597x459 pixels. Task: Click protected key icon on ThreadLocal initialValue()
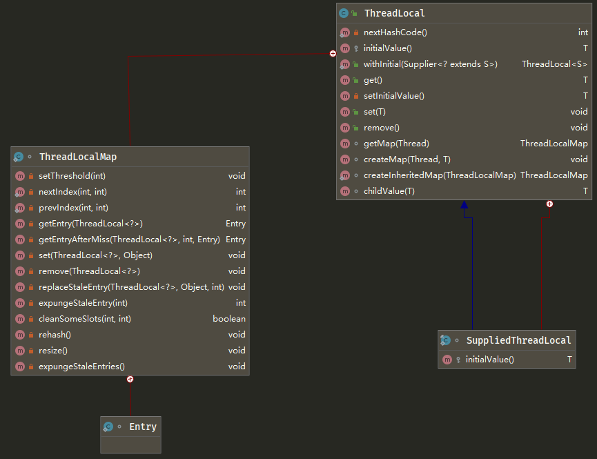[x=356, y=48]
